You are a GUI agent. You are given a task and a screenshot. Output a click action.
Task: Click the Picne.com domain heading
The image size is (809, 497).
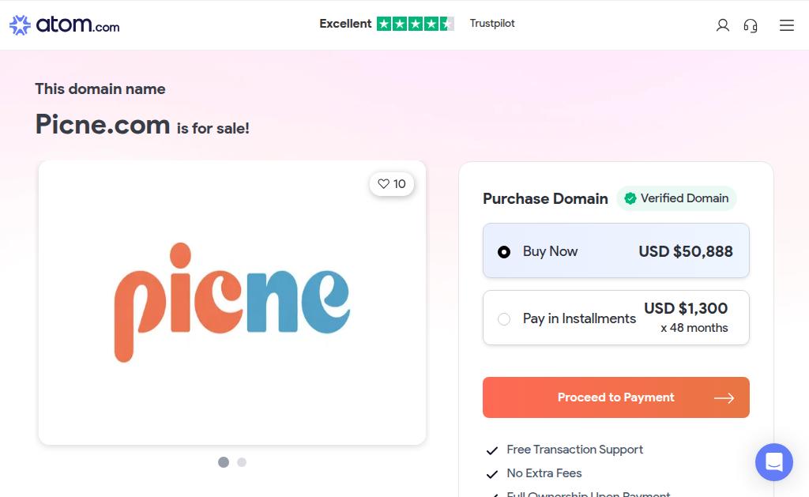click(103, 124)
